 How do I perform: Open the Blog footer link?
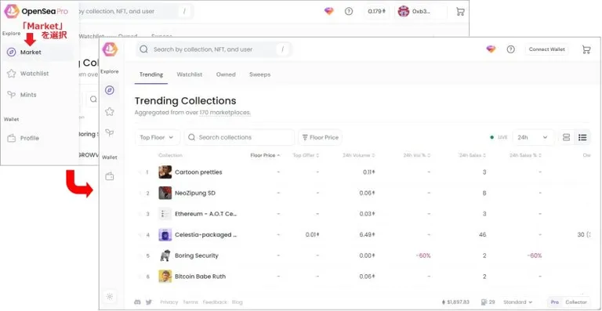(x=238, y=302)
